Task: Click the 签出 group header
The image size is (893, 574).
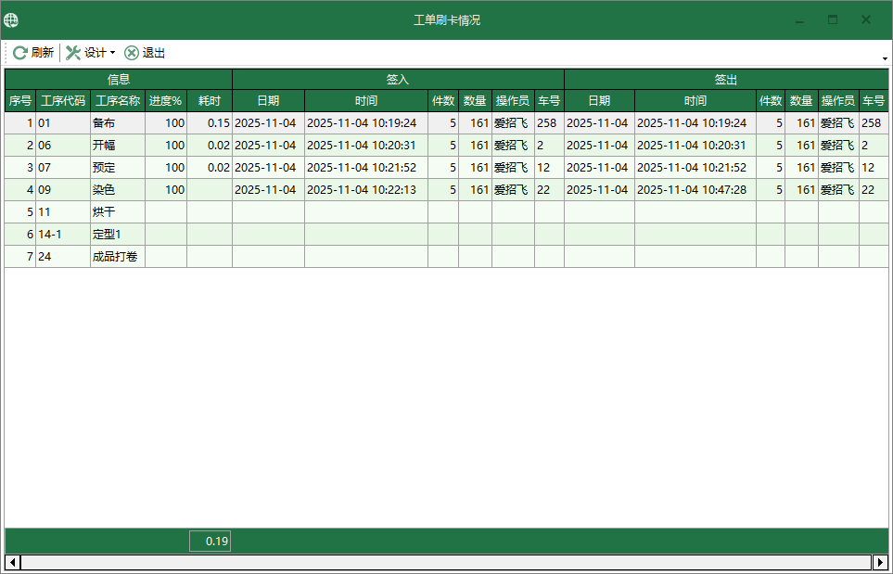Action: tap(726, 80)
